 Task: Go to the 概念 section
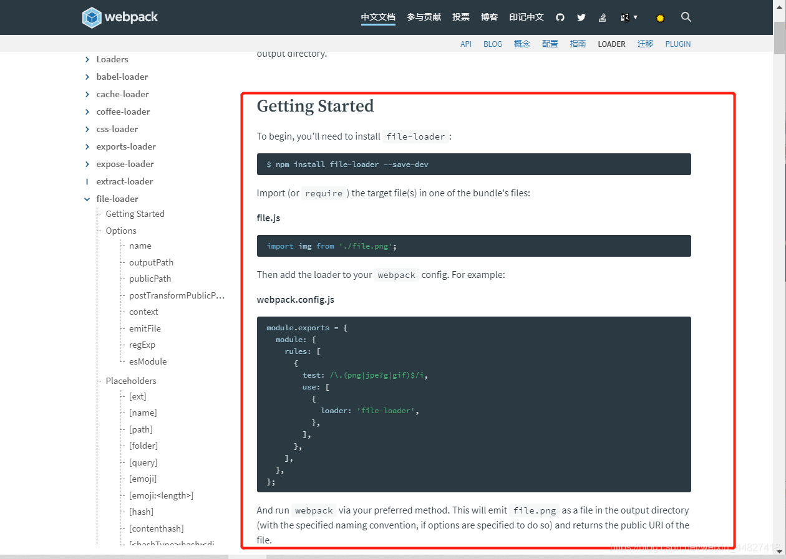[x=522, y=44]
